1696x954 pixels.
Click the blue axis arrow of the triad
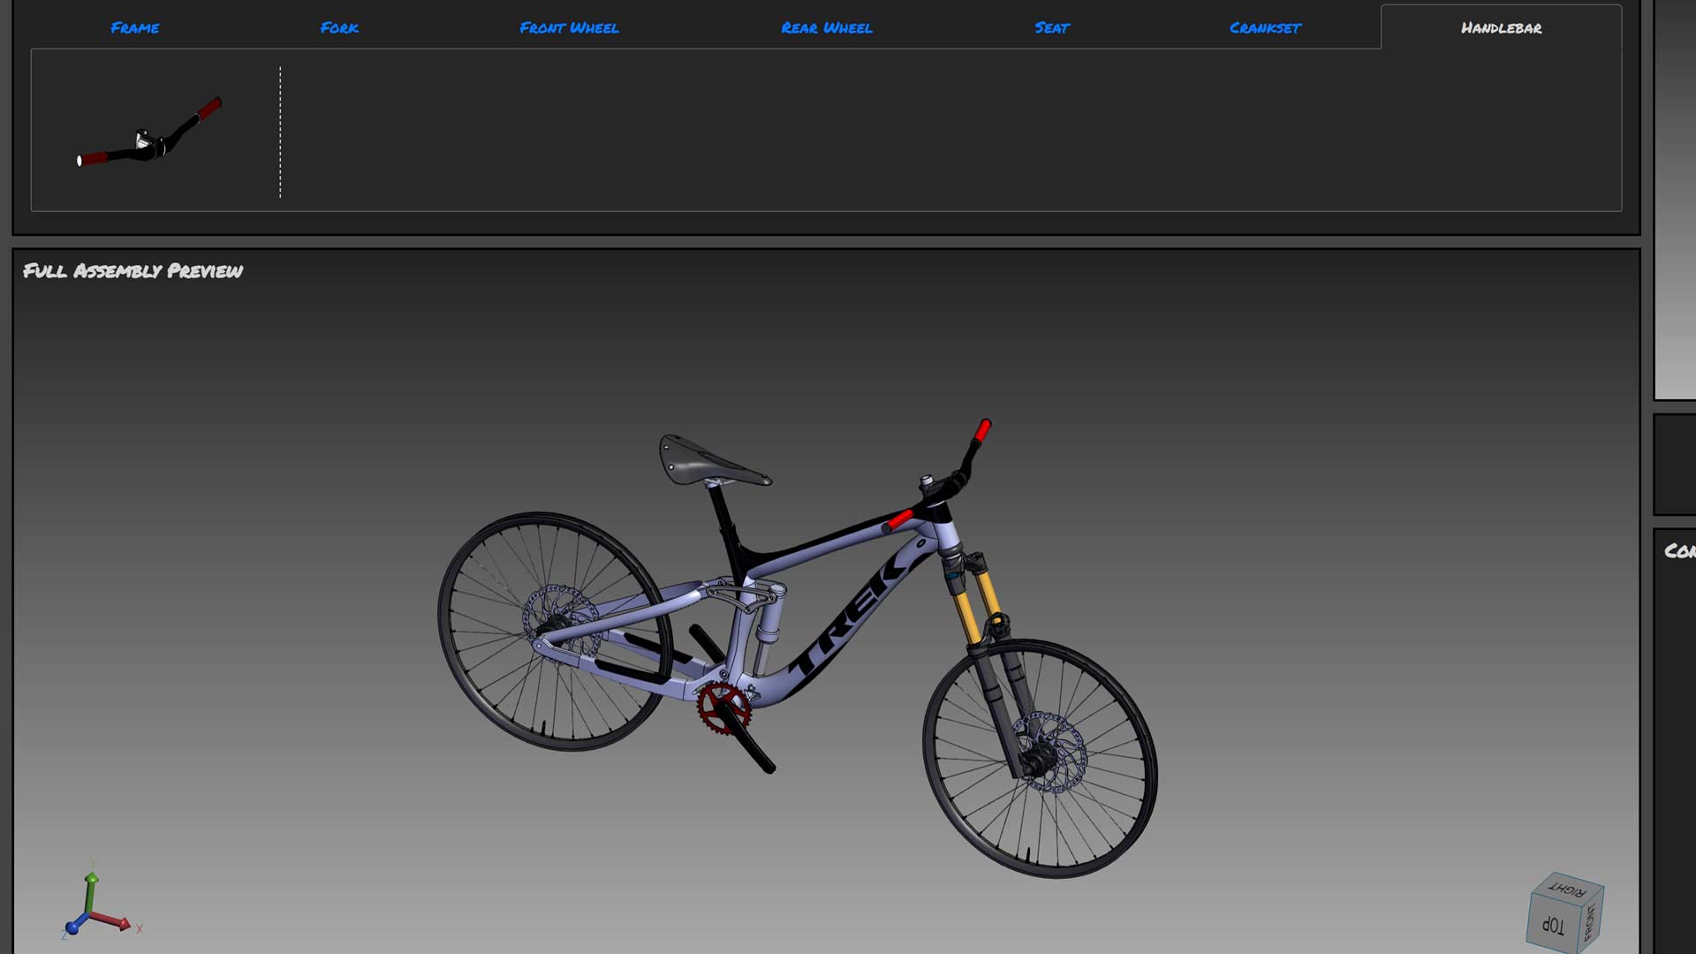72,929
